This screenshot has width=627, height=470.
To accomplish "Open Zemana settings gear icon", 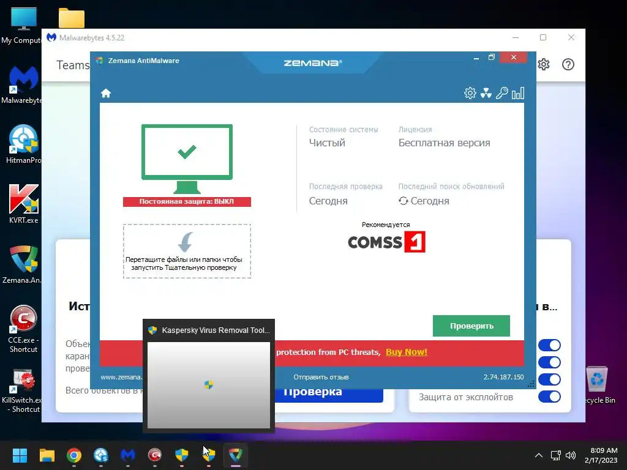I will tap(470, 93).
